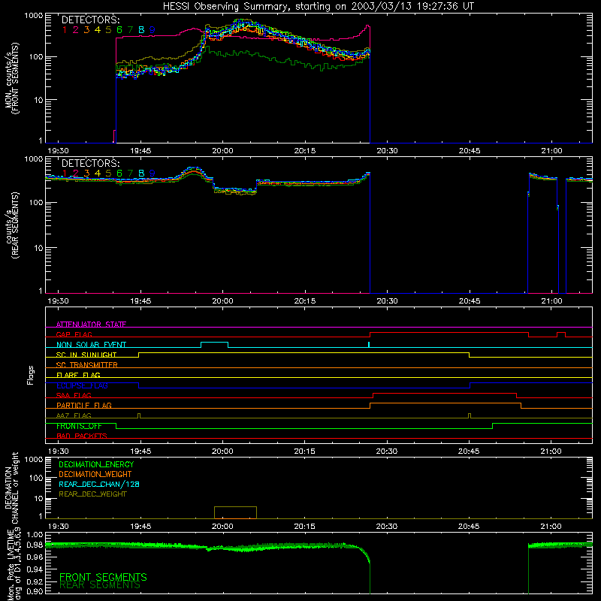Click the DECIMATION_WEIGHT legend entry
Screen dimensions: 601x601
click(x=95, y=474)
